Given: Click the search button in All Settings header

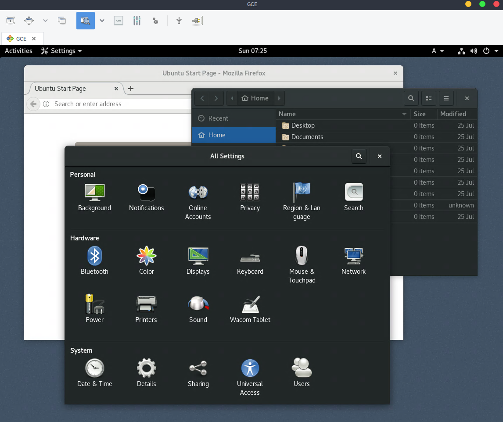Looking at the screenshot, I should click(x=359, y=156).
